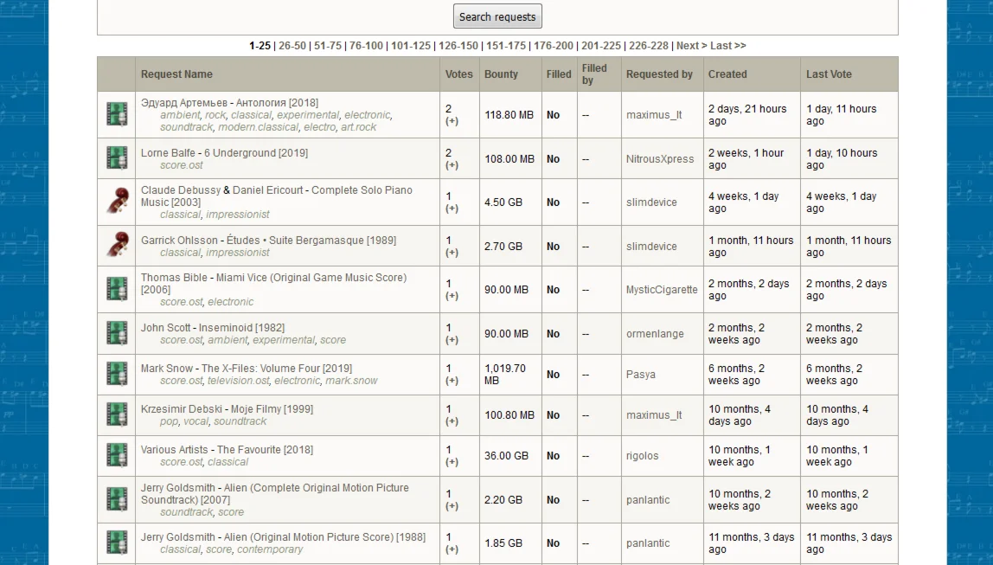Open Complete Solo Piano Music [2003] request
The width and height of the screenshot is (993, 565).
[276, 196]
